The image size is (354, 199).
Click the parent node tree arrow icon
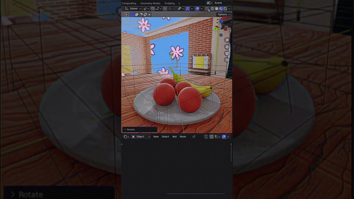(206, 137)
